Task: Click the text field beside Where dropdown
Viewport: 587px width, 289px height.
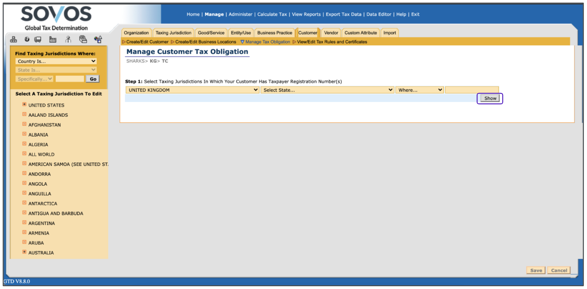Action: (x=472, y=90)
